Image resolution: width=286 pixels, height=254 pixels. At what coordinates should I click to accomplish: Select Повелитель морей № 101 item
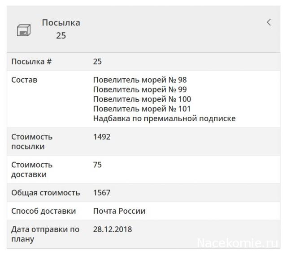click(x=142, y=109)
